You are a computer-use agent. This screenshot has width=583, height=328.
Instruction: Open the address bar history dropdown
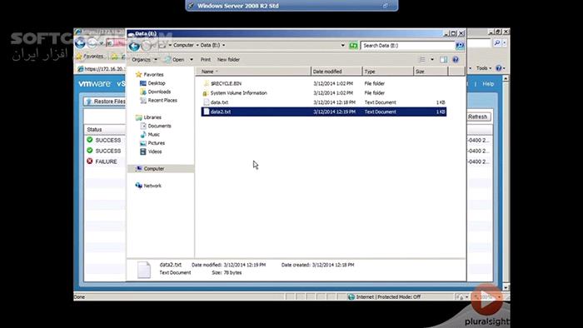[343, 45]
